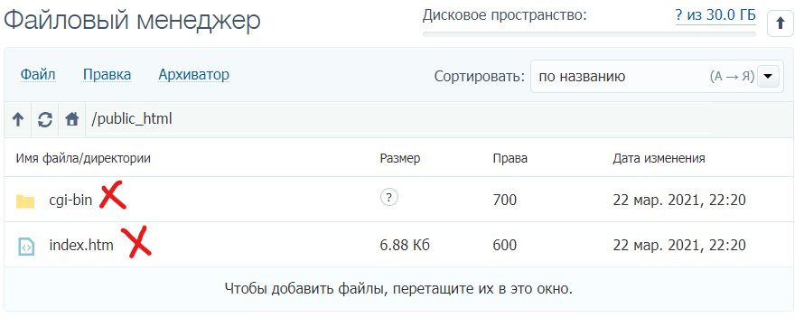Click the /public_html path field
804x327 pixels.
[399, 119]
